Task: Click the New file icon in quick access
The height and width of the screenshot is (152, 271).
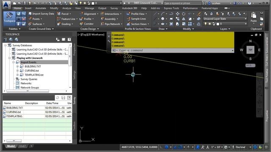Action: [x=14, y=3]
